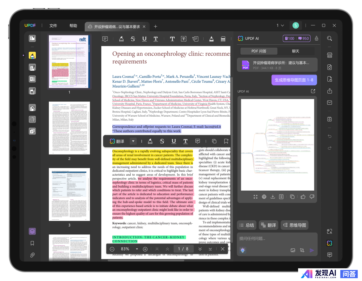This screenshot has height=281, width=362.
Task: Switch to the PDF 问答 tab
Action: (259, 51)
